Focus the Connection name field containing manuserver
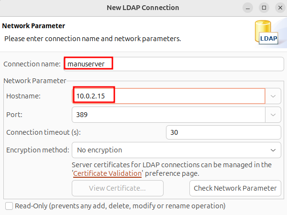Viewport: 287px width, 215px height. pos(88,64)
